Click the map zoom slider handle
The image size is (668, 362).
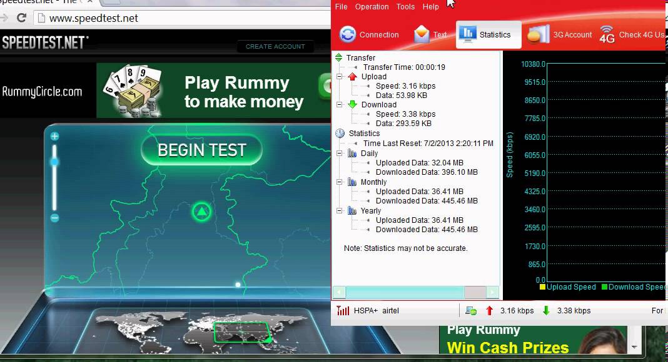coord(54,162)
